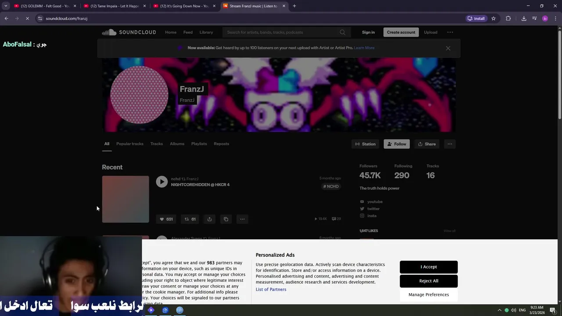
Task: Share the NIGHTCOREHIDDEN track
Action: (209, 219)
